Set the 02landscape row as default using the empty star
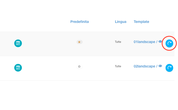The width and height of the screenshot is (178, 110). click(79, 66)
